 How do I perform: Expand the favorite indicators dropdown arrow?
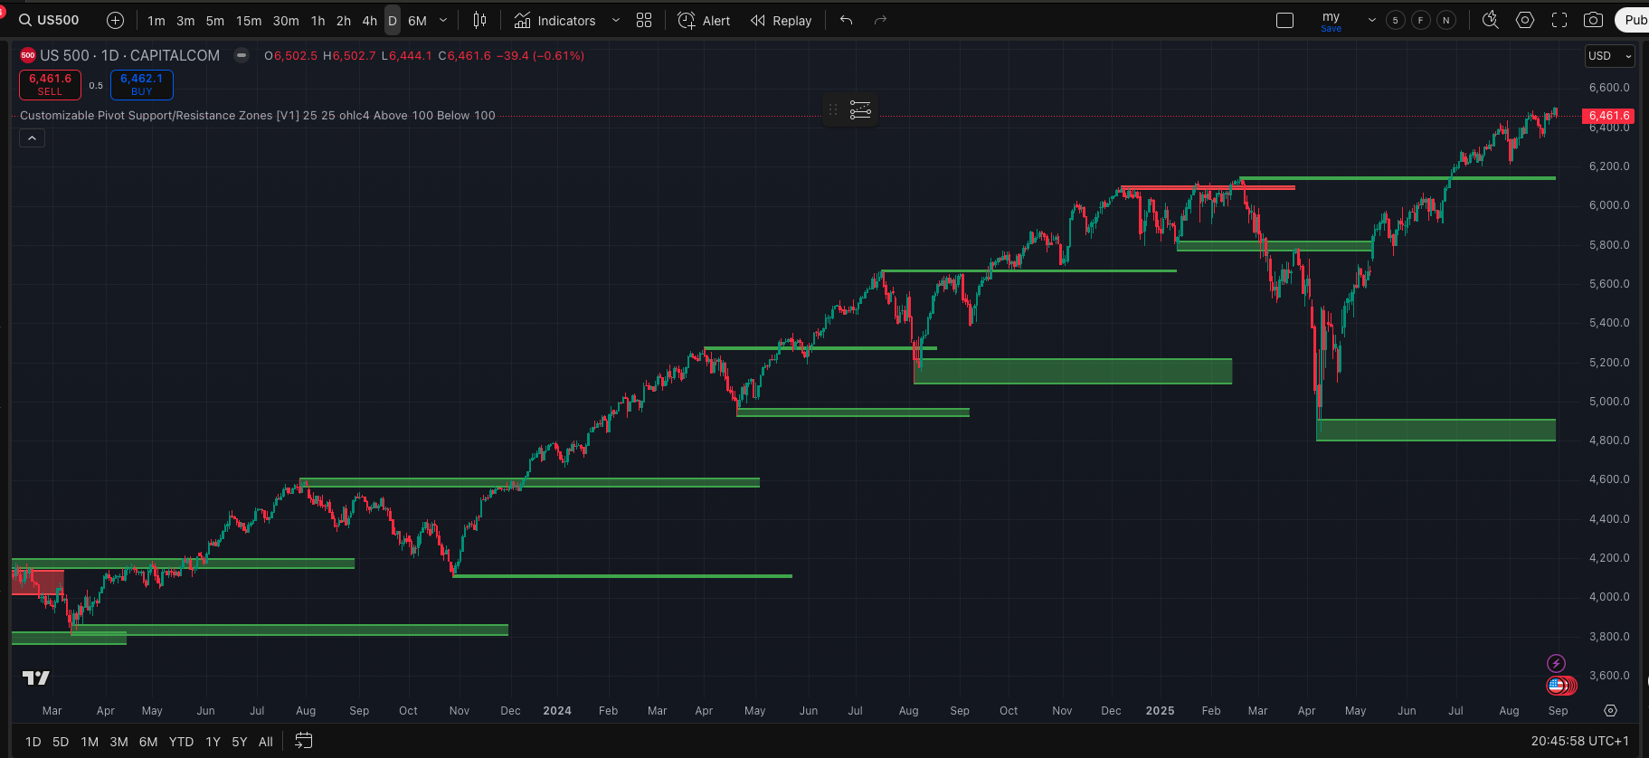tap(616, 20)
